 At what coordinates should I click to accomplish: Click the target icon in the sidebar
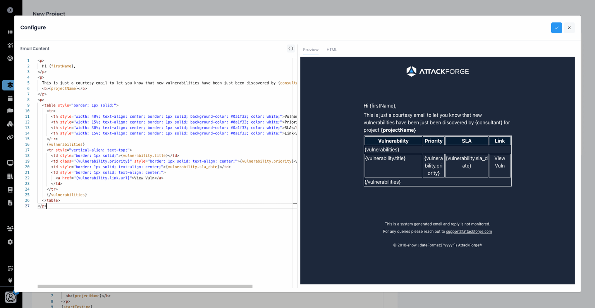pos(10,58)
